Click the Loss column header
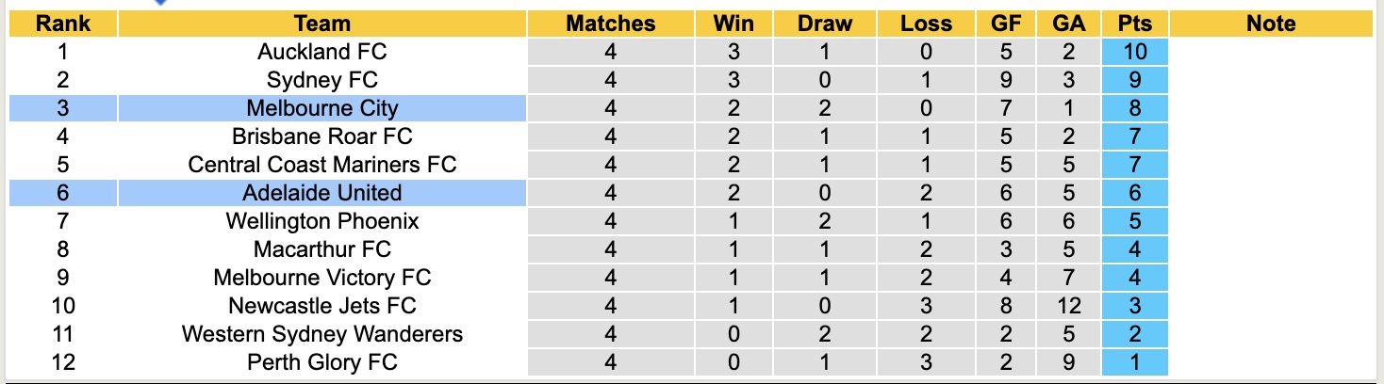 pyautogui.click(x=926, y=24)
